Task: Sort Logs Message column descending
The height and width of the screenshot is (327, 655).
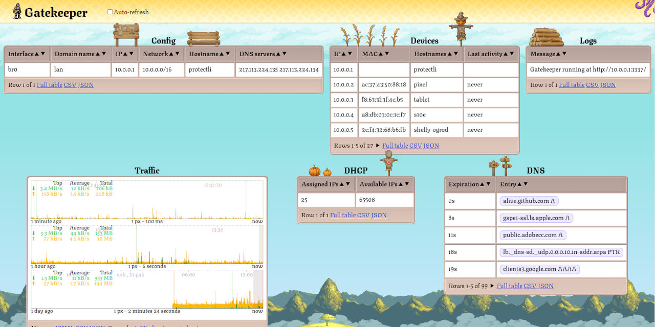Action: point(564,54)
